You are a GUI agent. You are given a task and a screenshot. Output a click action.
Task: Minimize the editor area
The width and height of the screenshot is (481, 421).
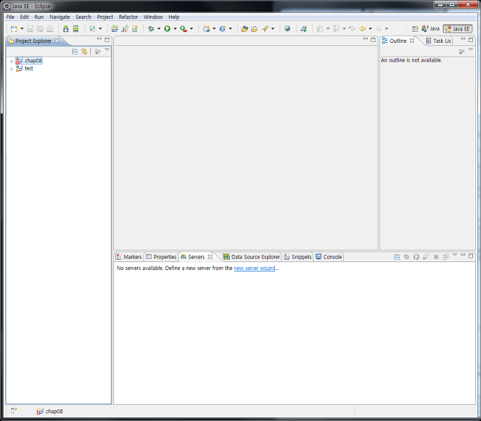click(365, 39)
